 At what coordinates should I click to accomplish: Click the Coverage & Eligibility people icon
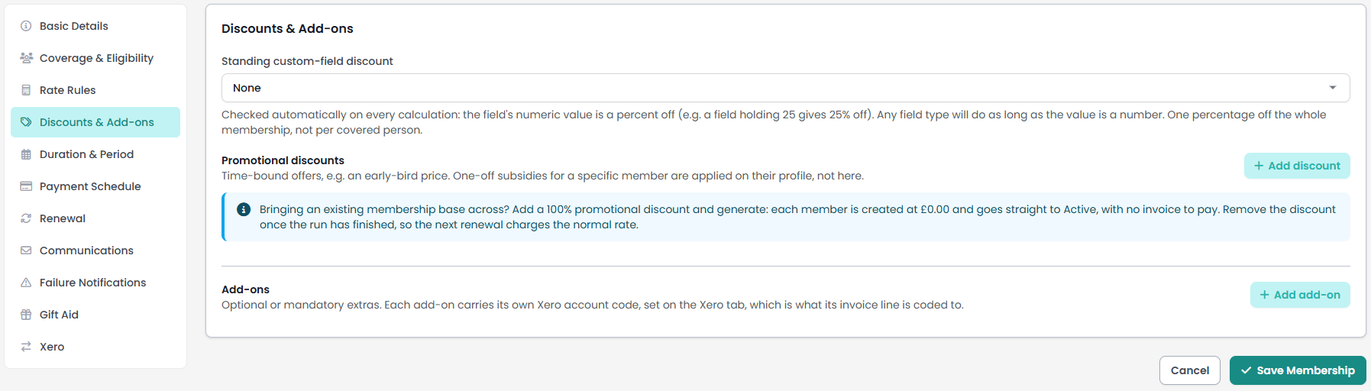tap(26, 58)
